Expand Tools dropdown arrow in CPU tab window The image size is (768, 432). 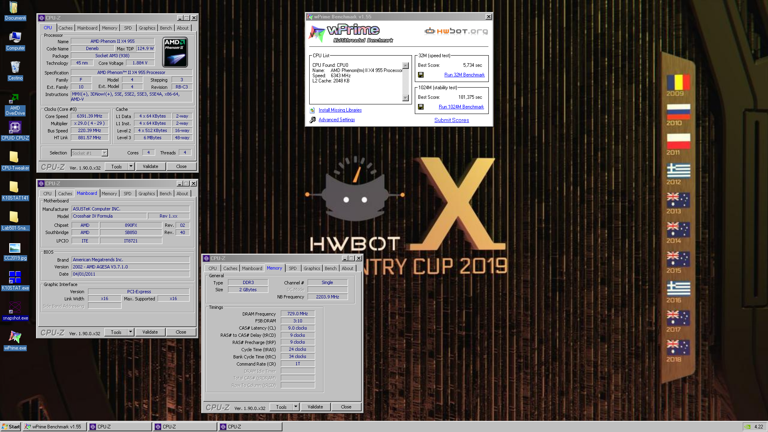pyautogui.click(x=131, y=166)
